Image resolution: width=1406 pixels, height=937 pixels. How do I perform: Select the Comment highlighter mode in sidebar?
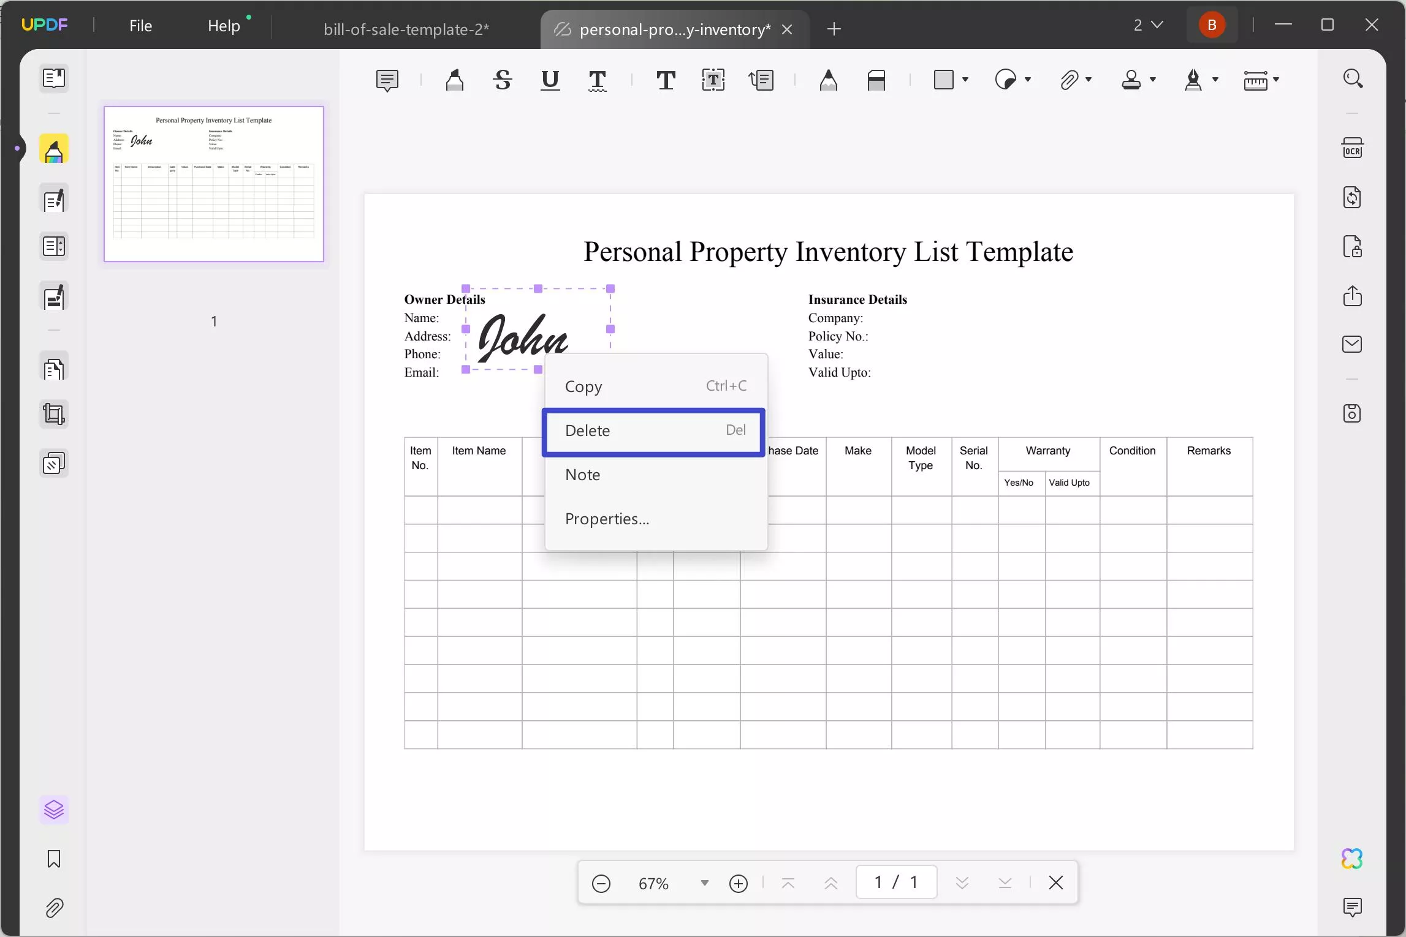click(54, 149)
